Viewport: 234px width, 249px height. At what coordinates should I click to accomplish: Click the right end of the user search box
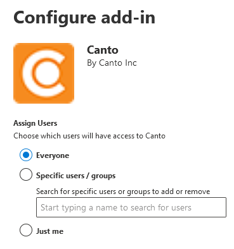[220, 207]
